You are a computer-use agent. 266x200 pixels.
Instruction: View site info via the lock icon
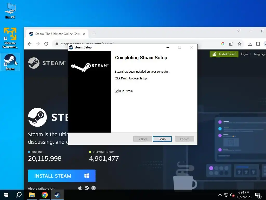pyautogui.click(x=57, y=44)
